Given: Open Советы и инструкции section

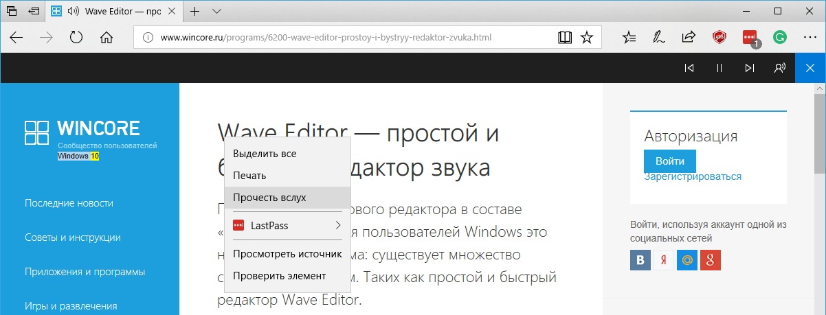Looking at the screenshot, I should tap(73, 237).
